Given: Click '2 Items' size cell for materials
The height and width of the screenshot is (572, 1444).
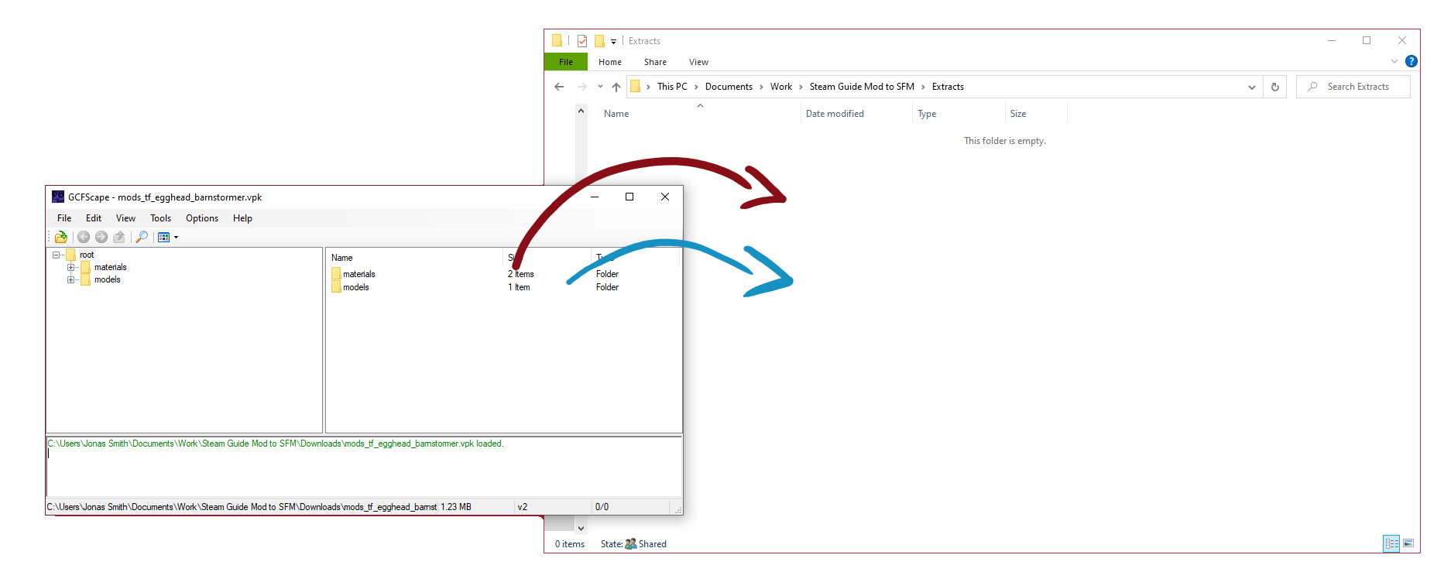Looking at the screenshot, I should point(521,274).
